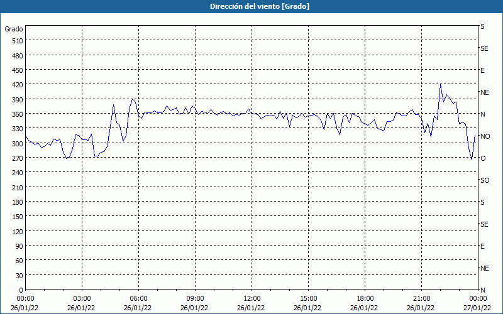
Task: Pick the NE compass label between 390 and 420 levels
Action: pyautogui.click(x=484, y=92)
